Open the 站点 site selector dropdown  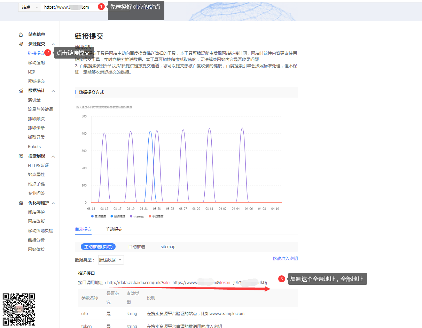(30, 7)
